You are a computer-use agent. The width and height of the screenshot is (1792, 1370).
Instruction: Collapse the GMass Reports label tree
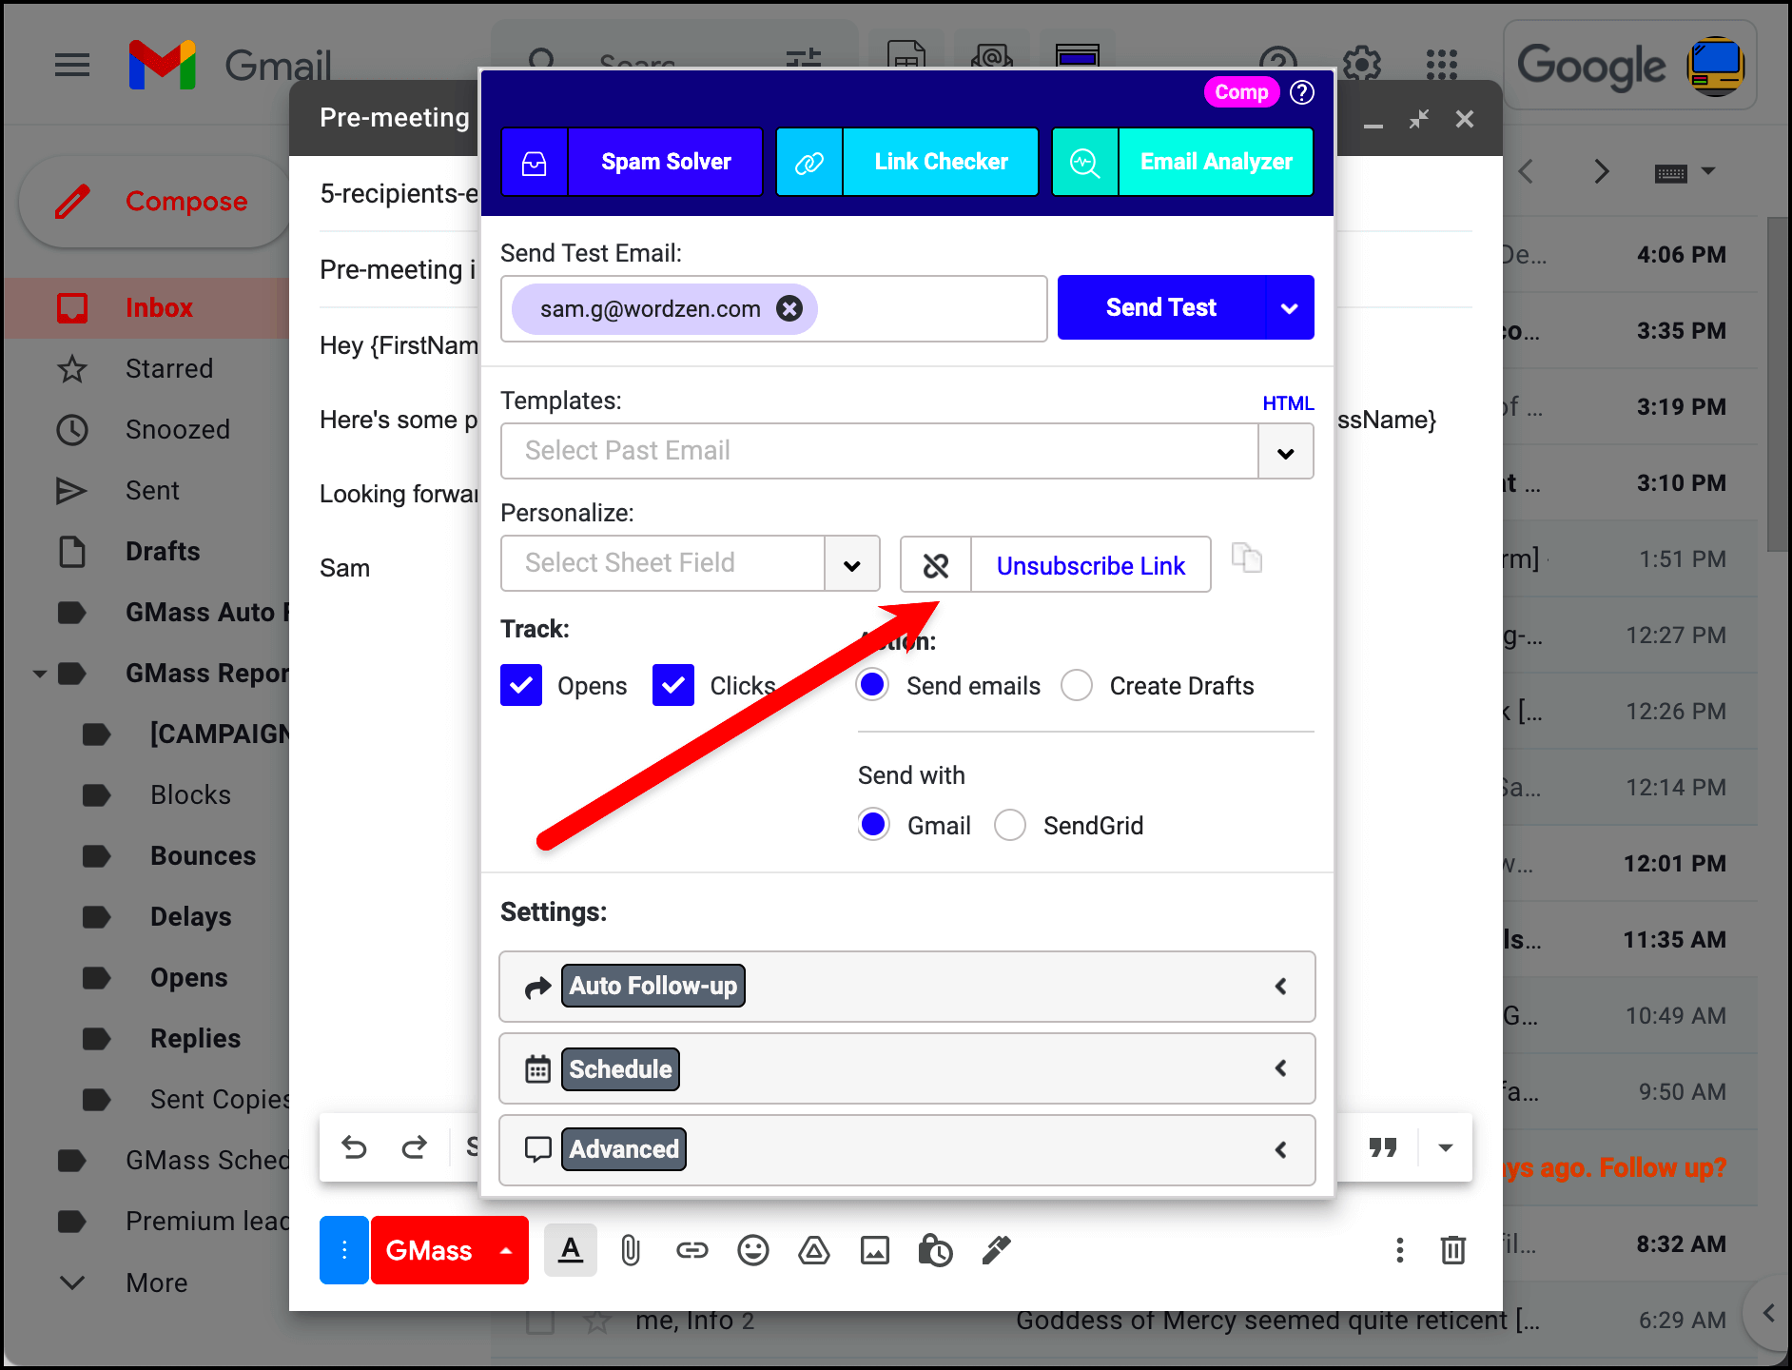coord(40,674)
